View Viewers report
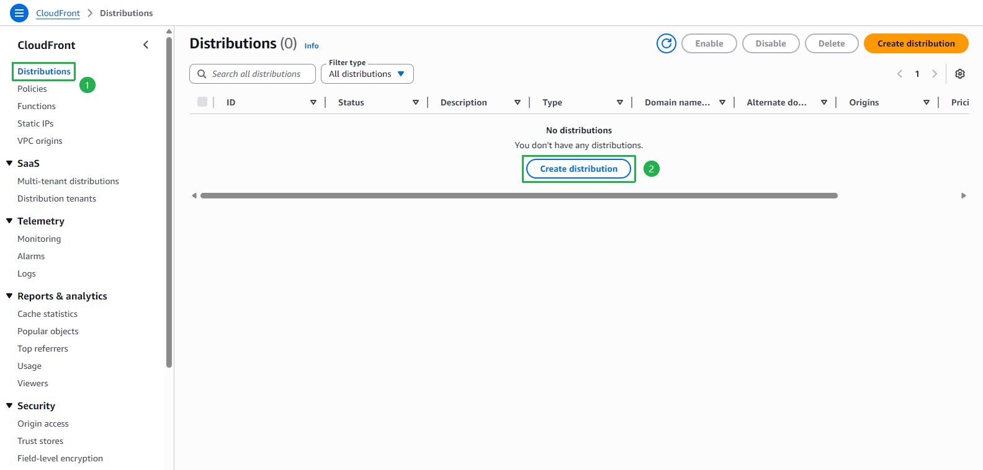This screenshot has height=470, width=983. pos(33,383)
